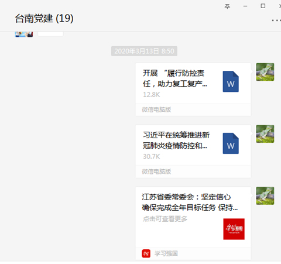Open chat info via three-dots icon
281x264 pixels.
276,20
